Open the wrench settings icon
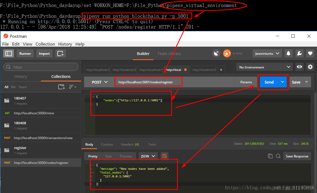This screenshot has height=193, width=317. coord(299,54)
